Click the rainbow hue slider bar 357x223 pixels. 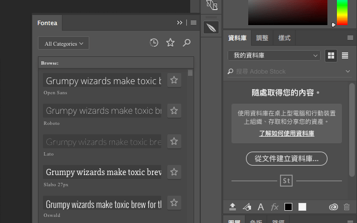342,12
